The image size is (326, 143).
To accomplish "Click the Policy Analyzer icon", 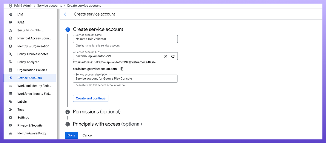I will pyautogui.click(x=10, y=62).
